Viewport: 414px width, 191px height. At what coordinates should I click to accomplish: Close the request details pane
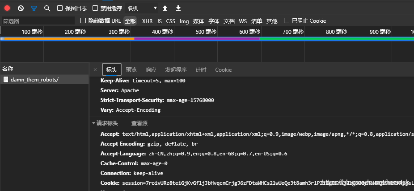pos(95,70)
